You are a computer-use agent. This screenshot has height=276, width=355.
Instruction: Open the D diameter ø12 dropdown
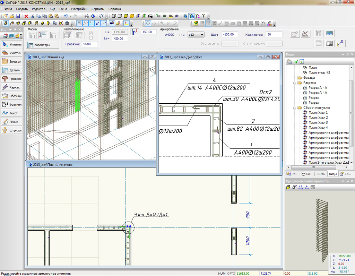pos(196,35)
